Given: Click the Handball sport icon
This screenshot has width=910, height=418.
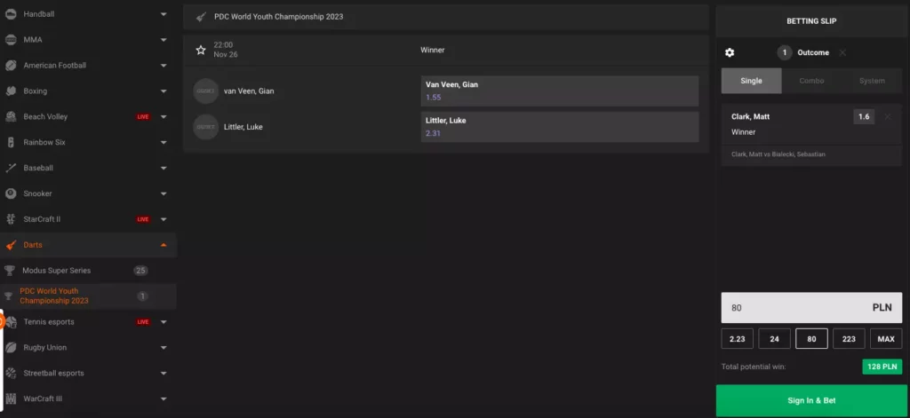Looking at the screenshot, I should pyautogui.click(x=11, y=14).
